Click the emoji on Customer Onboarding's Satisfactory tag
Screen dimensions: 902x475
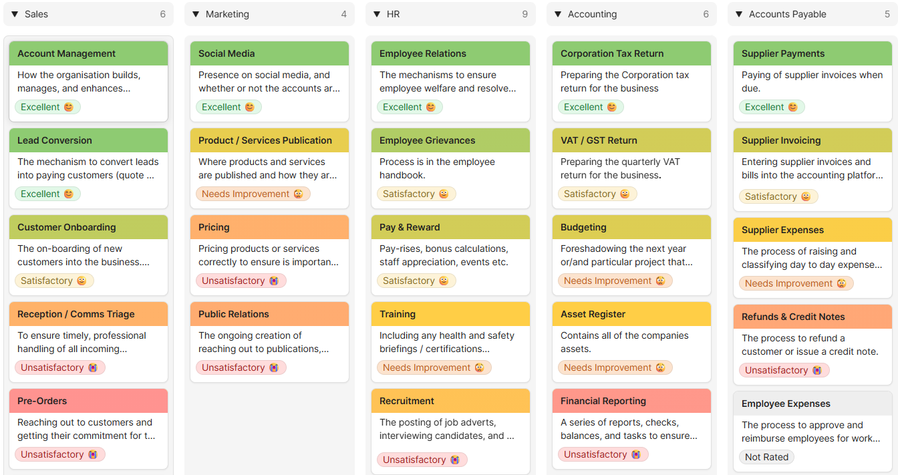point(82,281)
